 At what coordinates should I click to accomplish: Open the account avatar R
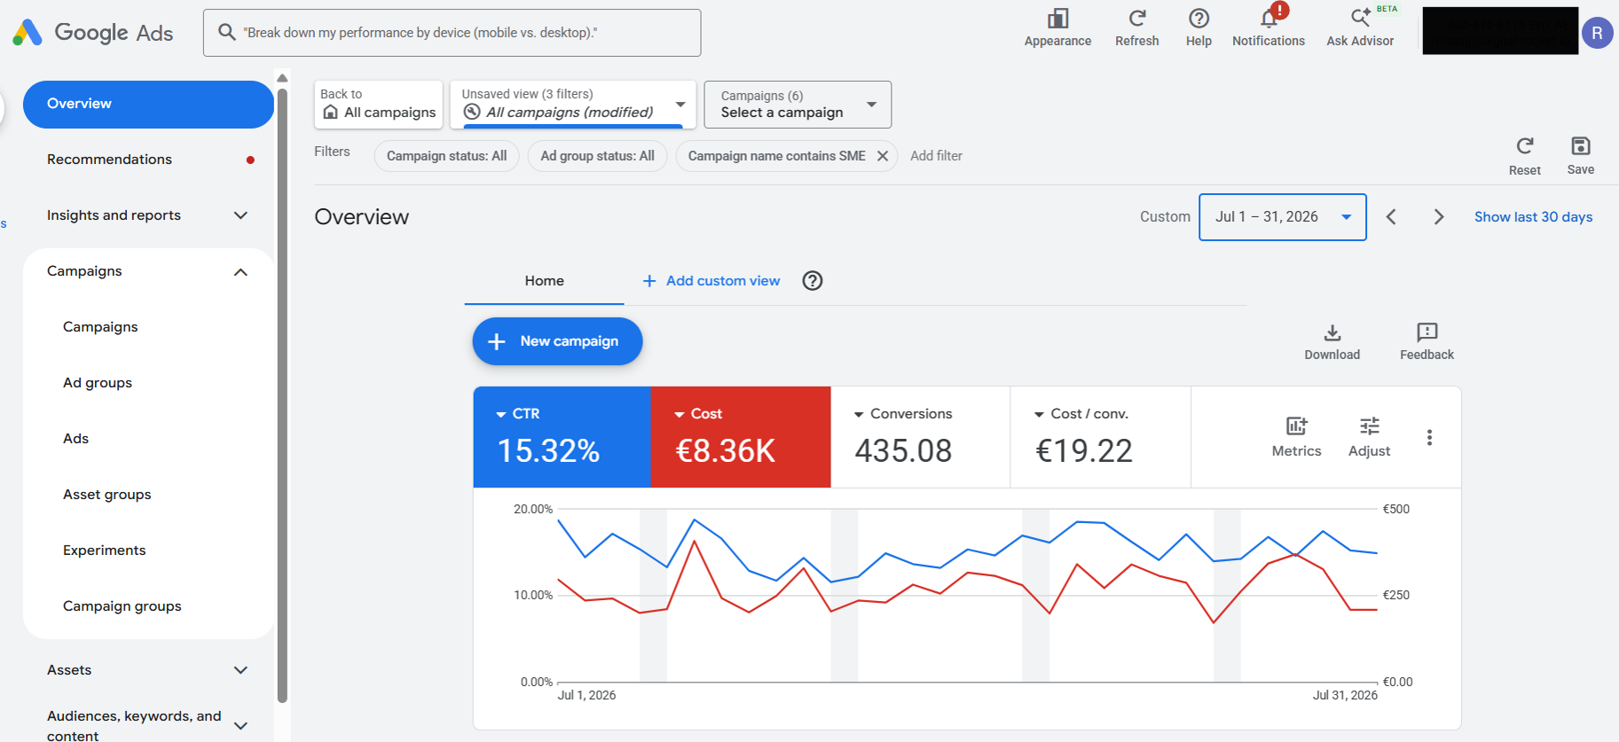(x=1597, y=33)
